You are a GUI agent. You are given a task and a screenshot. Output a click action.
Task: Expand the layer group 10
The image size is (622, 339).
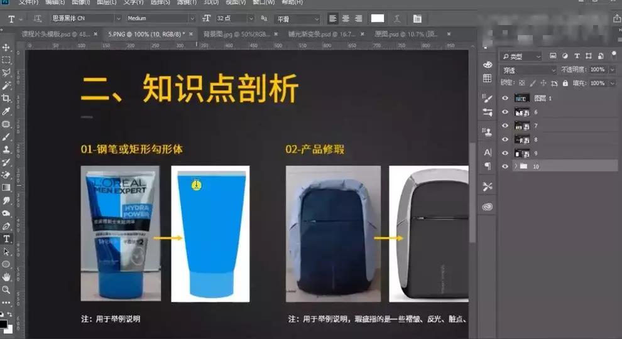(x=516, y=166)
